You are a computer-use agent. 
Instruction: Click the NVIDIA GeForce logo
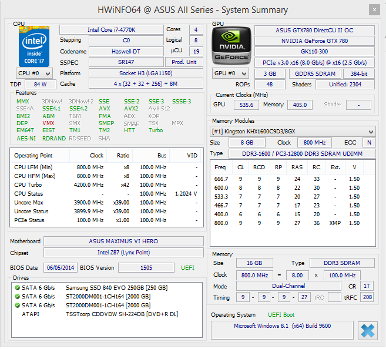click(x=231, y=46)
